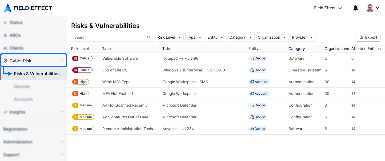The image size is (385, 161).
Task: Open Status in the sidebar
Action: 16,22
